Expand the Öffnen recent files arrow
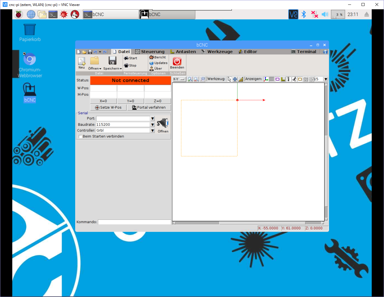Image resolution: width=384 pixels, height=297 pixels. 100,69
